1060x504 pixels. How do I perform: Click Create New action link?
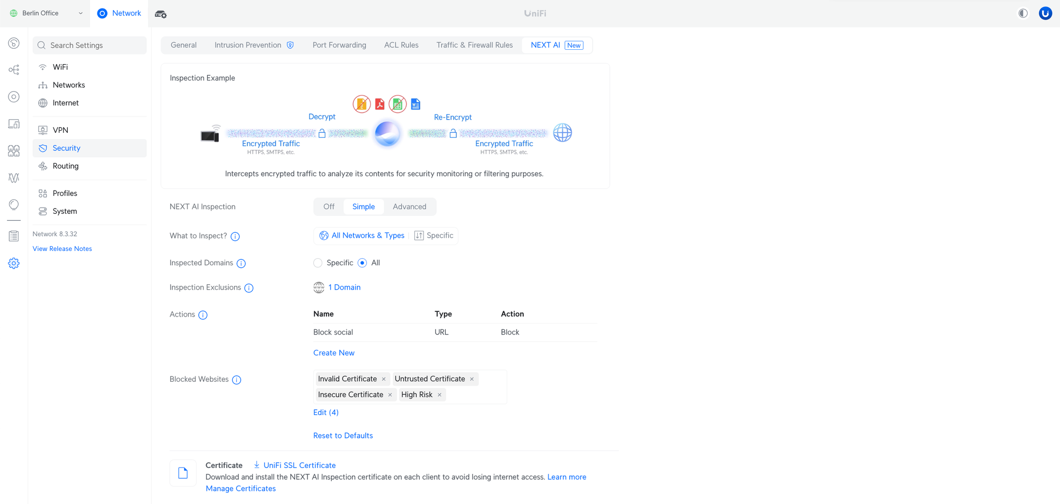tap(333, 353)
